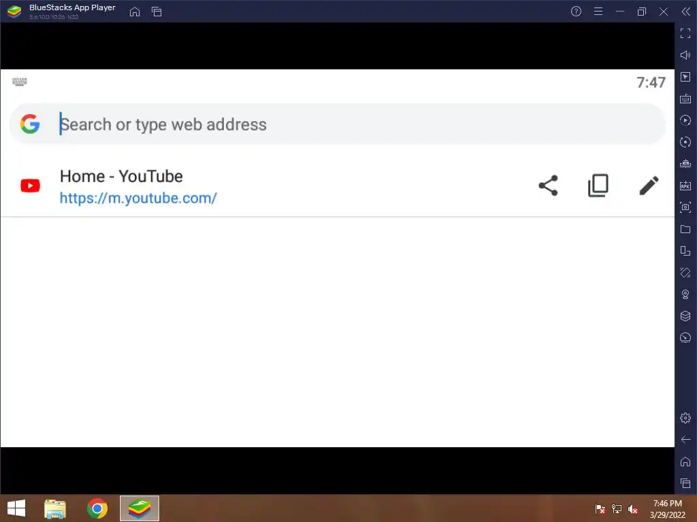Open the eco mode gauge icon

(685, 338)
